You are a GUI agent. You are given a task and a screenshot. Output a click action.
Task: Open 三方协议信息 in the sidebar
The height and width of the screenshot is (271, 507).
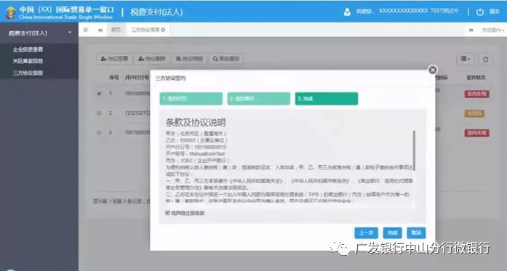pos(28,73)
